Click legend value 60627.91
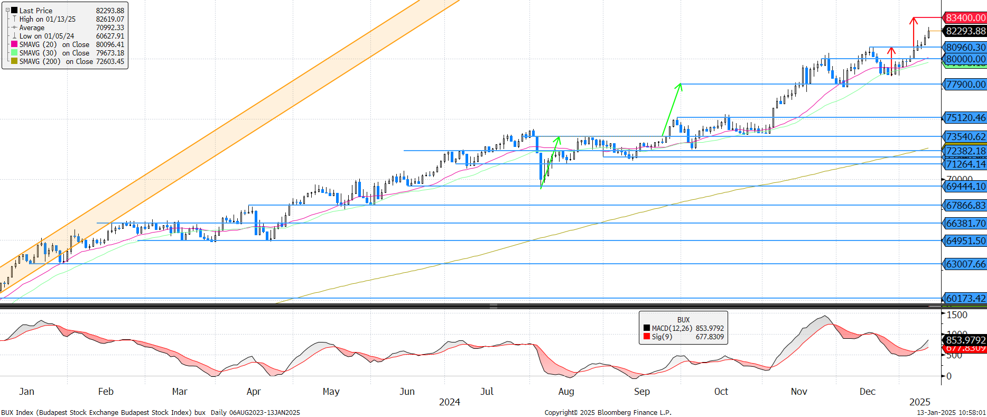987x417 pixels. (x=110, y=36)
